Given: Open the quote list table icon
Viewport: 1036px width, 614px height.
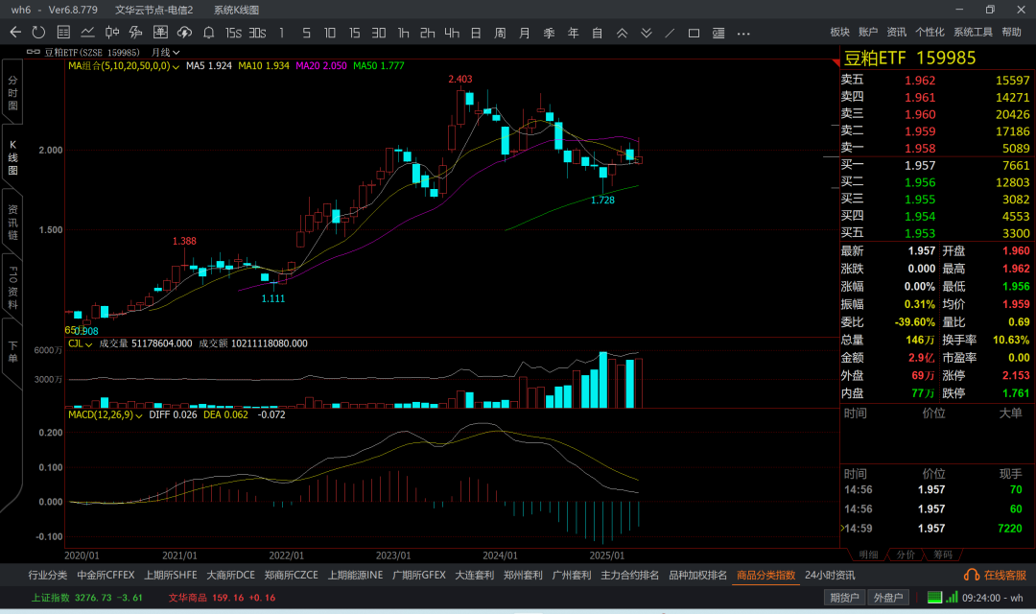Looking at the screenshot, I should click(63, 33).
